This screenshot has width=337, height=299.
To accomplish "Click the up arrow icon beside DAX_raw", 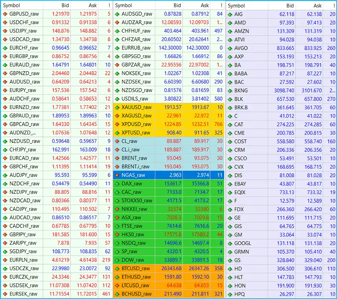I will click(117, 184).
